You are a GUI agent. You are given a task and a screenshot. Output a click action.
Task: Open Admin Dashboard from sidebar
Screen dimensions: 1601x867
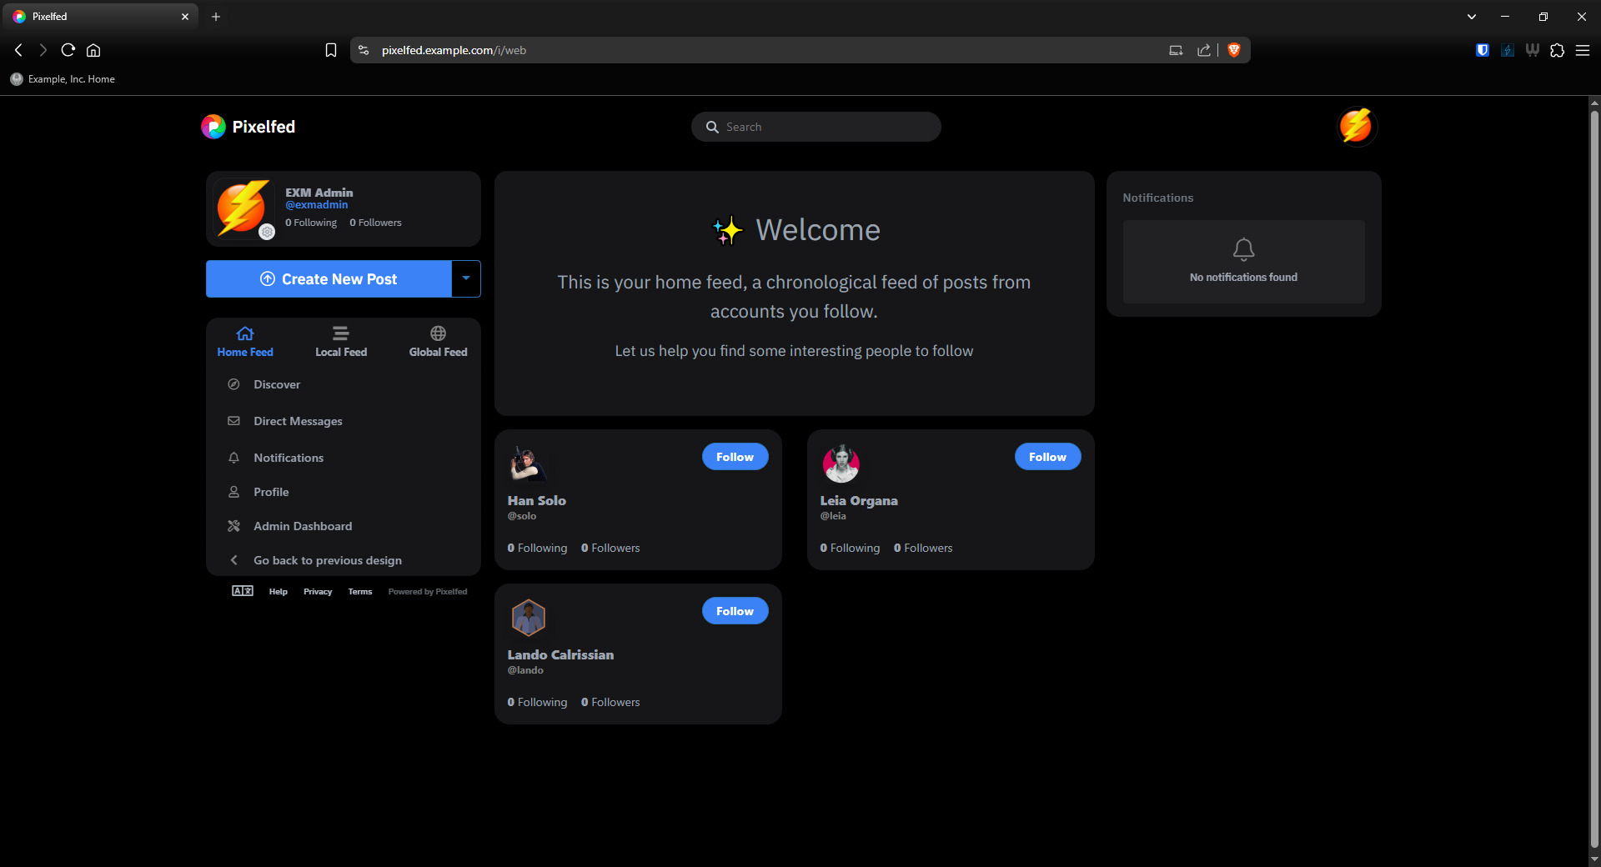(x=303, y=526)
